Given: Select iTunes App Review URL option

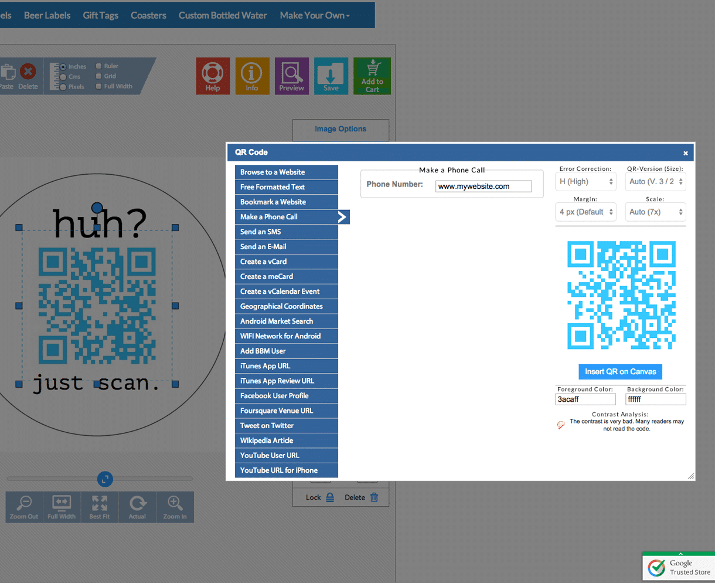Looking at the screenshot, I should tap(287, 381).
